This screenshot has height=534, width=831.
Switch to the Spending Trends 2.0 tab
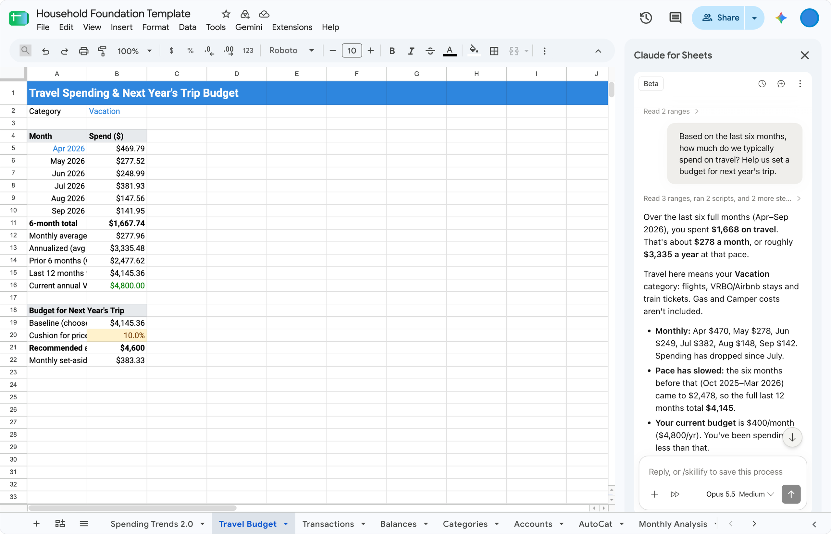[152, 524]
